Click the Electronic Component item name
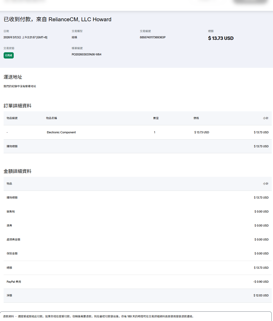 [x=61, y=132]
